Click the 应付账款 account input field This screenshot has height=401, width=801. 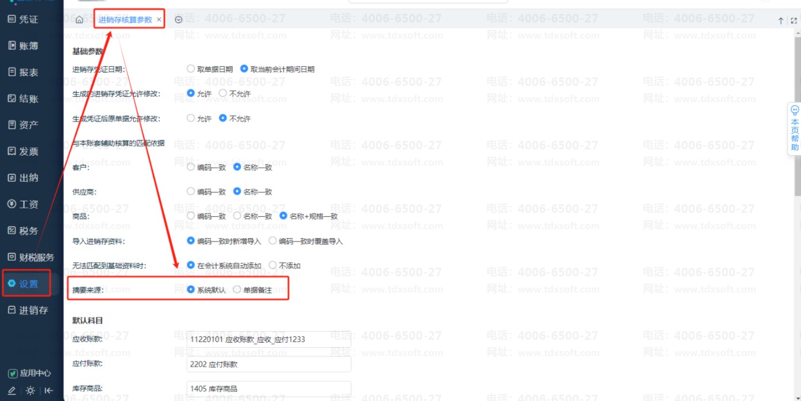[269, 364]
